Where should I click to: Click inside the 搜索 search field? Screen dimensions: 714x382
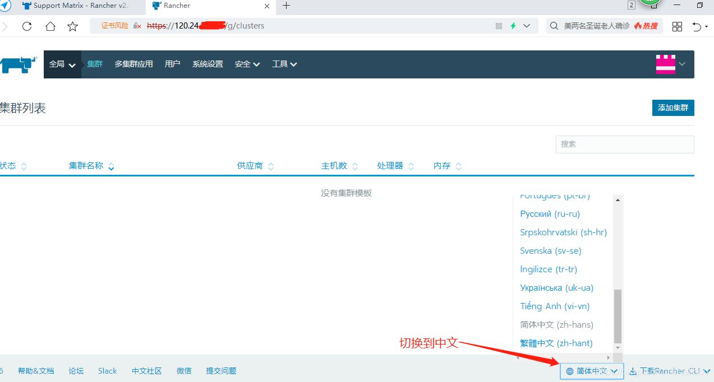coord(624,144)
